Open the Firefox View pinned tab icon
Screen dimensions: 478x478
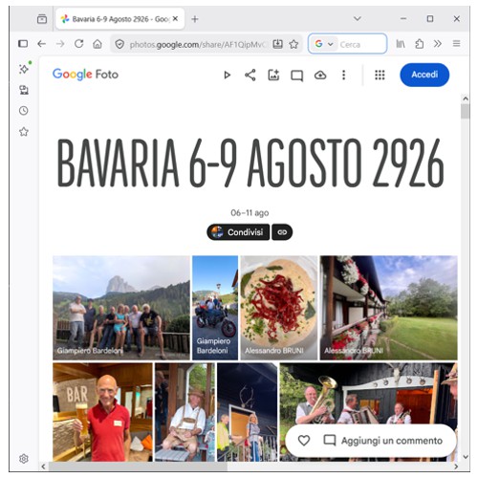(42, 19)
